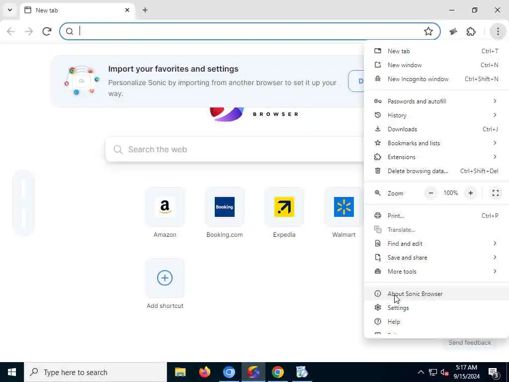Reload the page with refresh icon

click(x=47, y=31)
